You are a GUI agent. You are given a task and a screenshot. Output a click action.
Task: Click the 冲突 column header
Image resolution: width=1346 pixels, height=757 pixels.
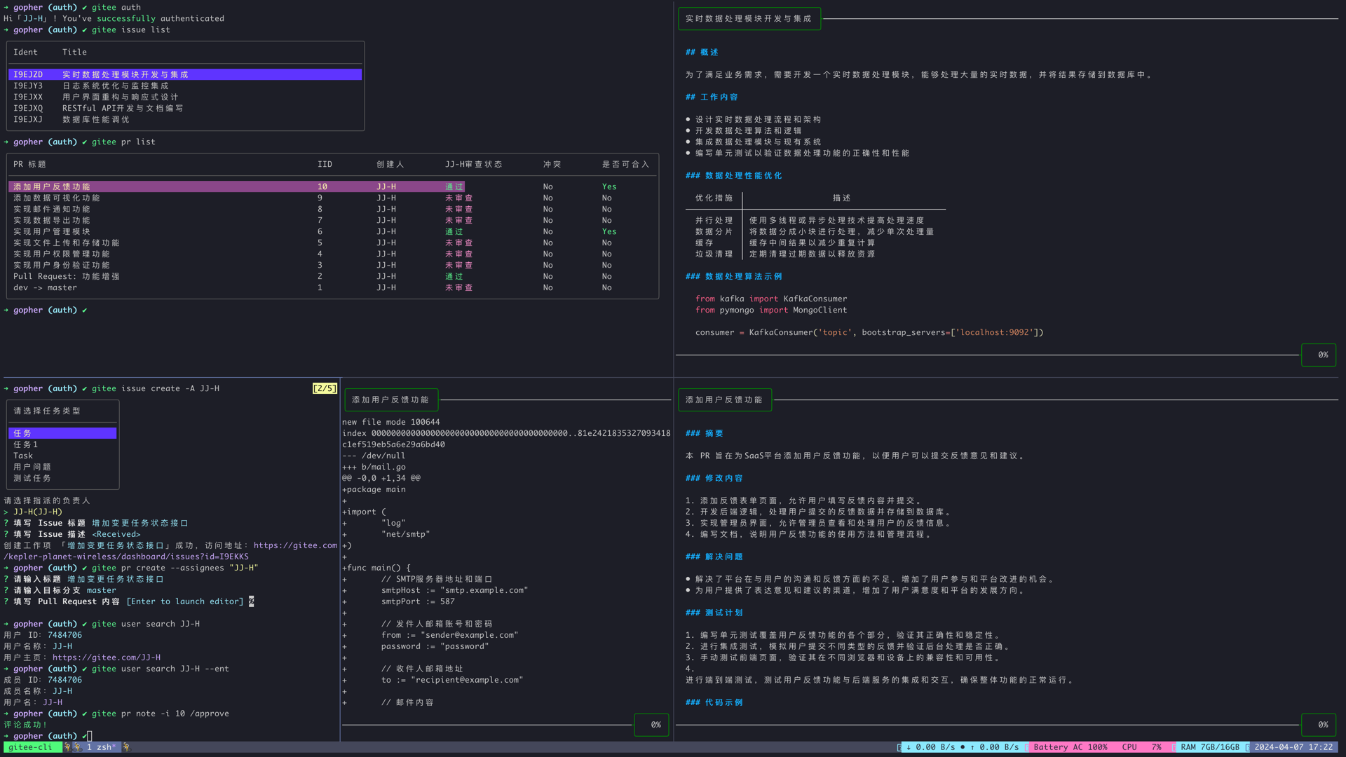tap(552, 164)
